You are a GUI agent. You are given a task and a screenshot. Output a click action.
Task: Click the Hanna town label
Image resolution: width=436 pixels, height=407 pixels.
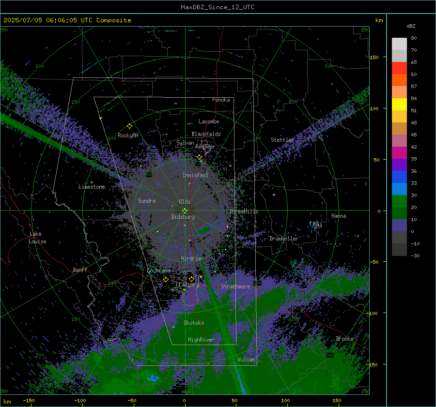[339, 216]
